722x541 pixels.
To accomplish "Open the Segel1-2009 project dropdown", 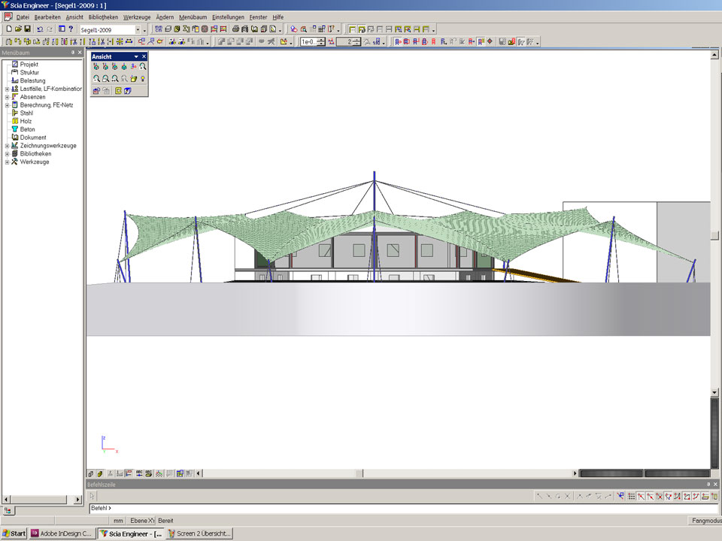I will pos(138,29).
